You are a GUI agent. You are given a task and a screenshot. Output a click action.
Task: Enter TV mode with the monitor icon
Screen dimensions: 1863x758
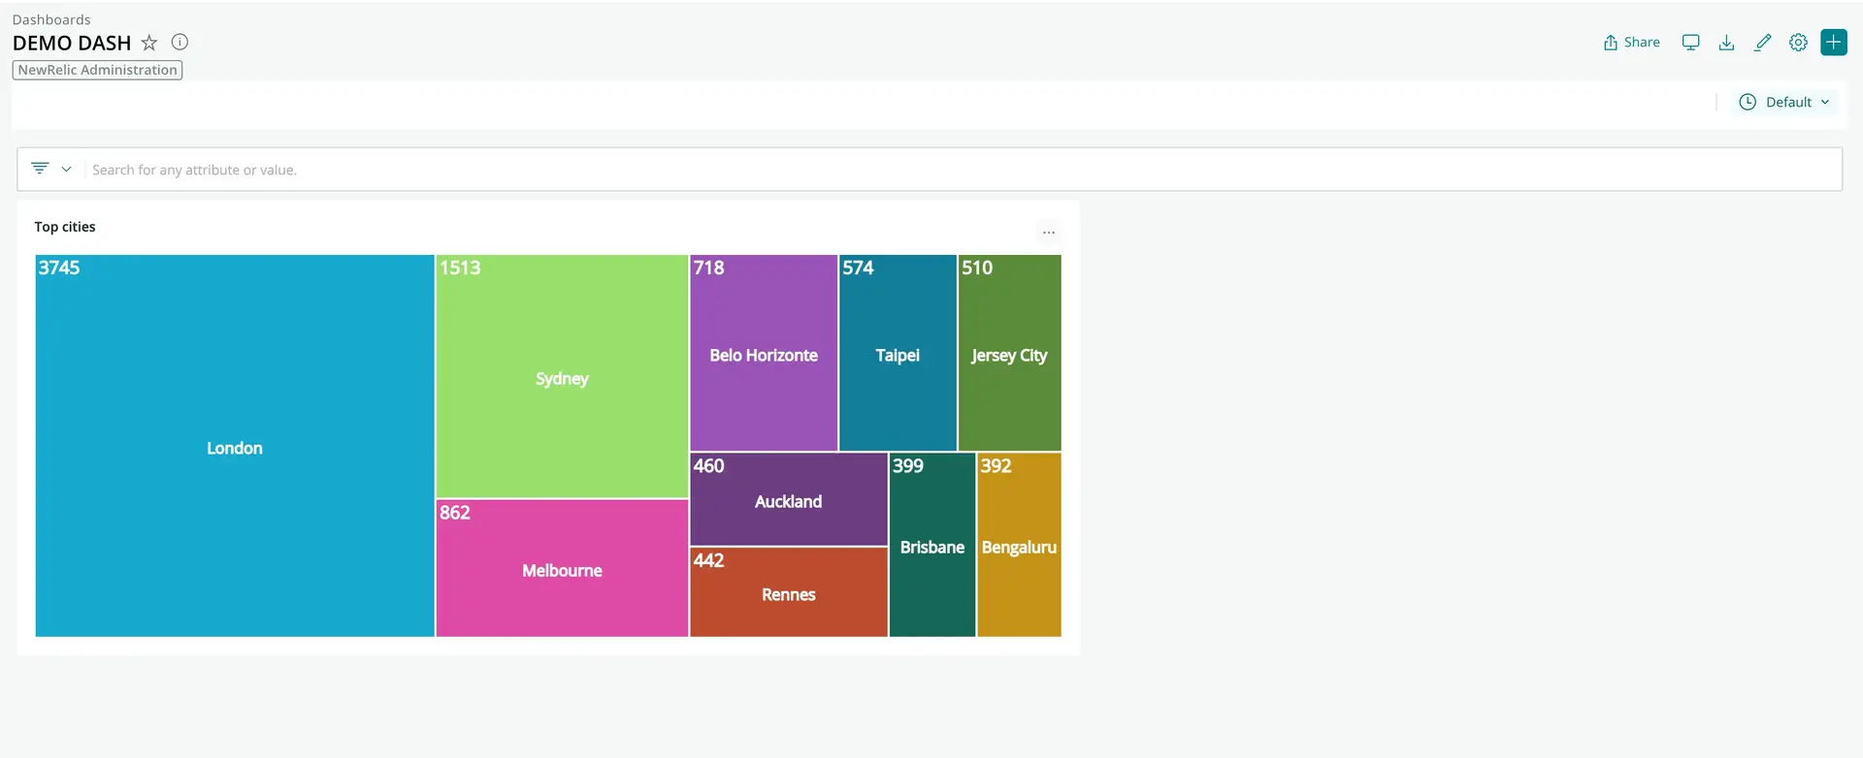point(1690,43)
